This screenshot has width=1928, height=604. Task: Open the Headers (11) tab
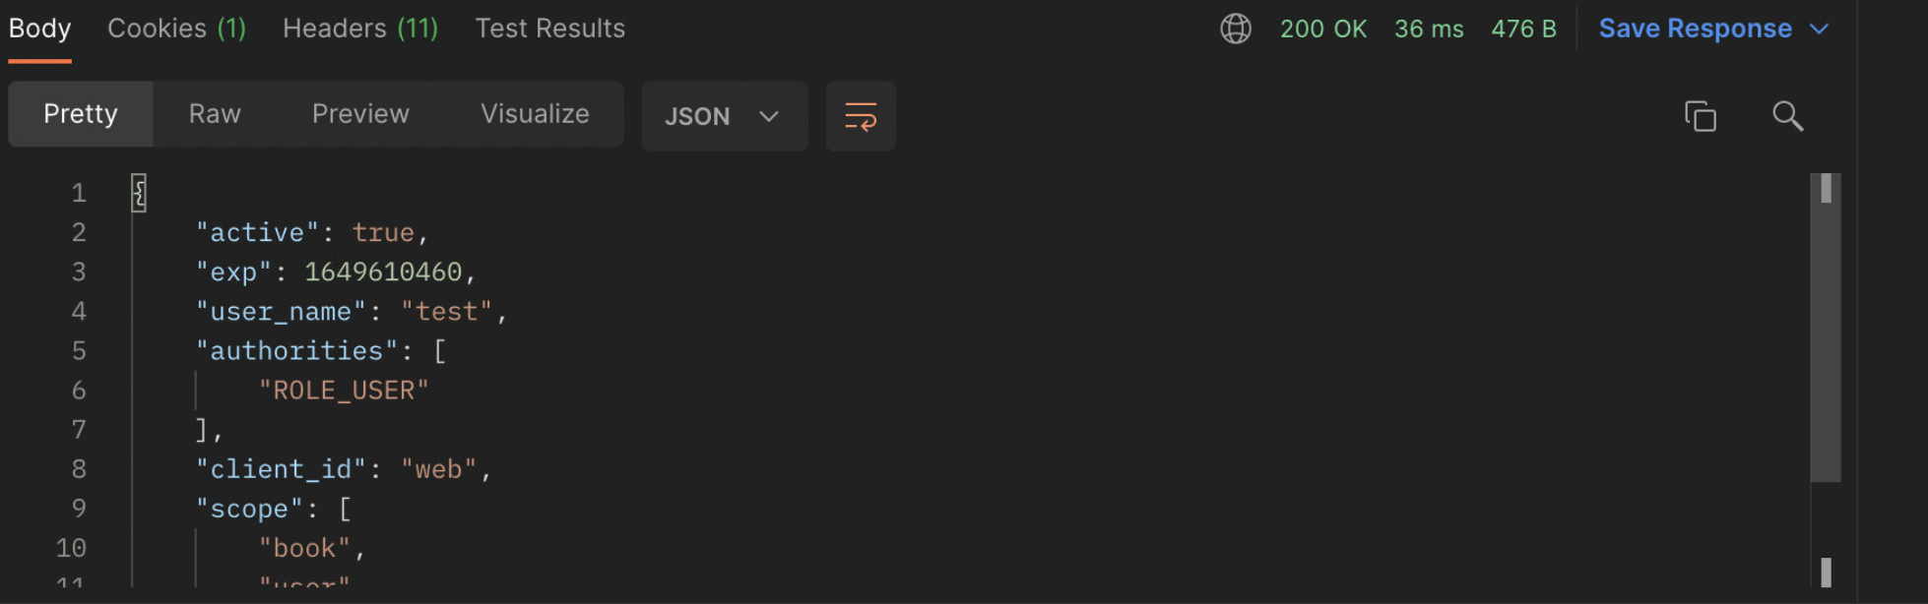tap(360, 29)
